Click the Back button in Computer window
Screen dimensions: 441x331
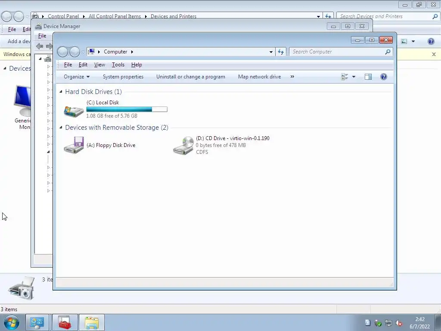[x=63, y=52]
